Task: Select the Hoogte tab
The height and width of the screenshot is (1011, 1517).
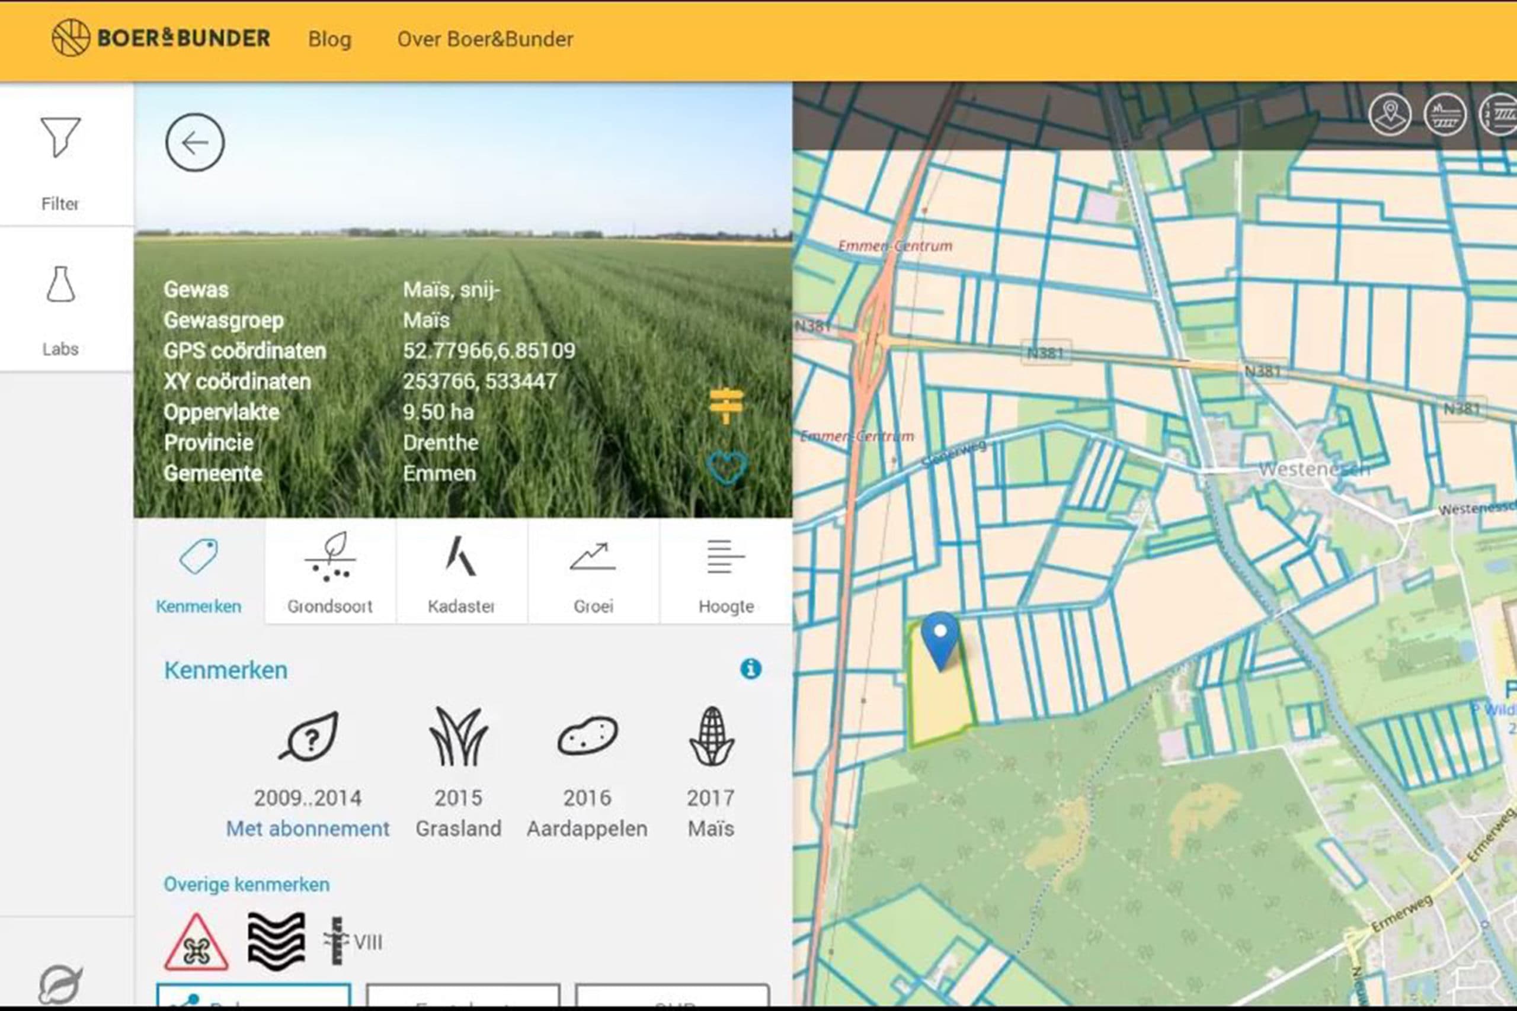Action: tap(727, 572)
